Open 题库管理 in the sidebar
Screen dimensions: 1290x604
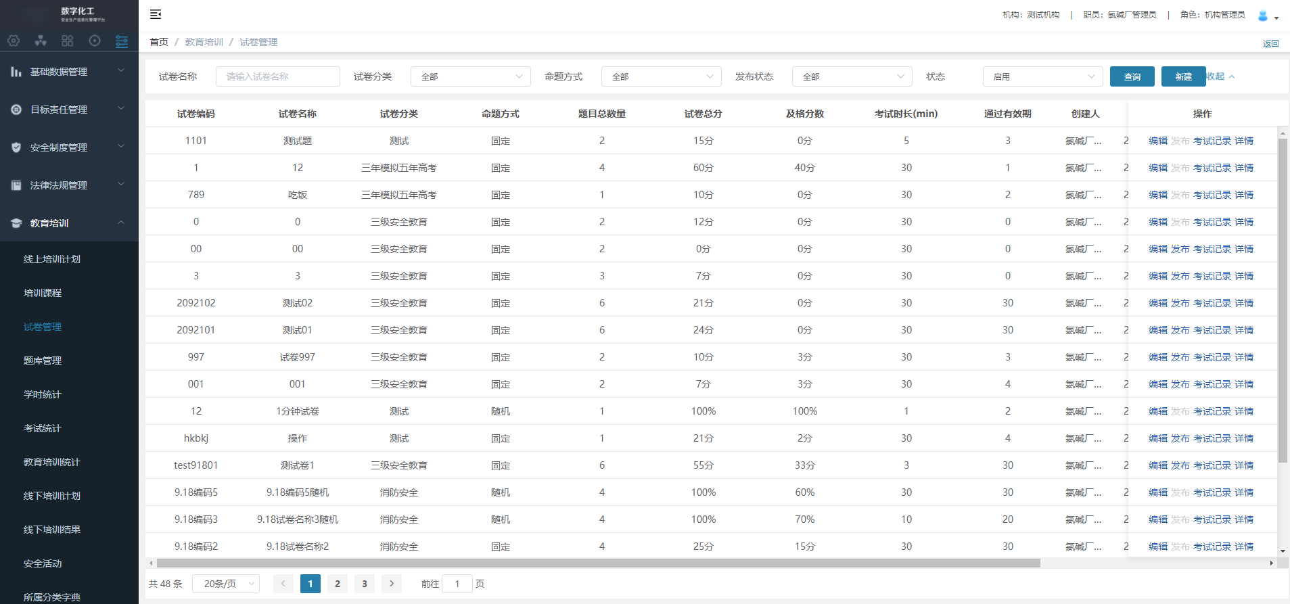43,361
